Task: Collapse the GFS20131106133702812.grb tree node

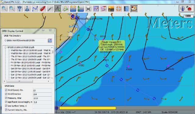Action: pyautogui.click(x=5, y=47)
